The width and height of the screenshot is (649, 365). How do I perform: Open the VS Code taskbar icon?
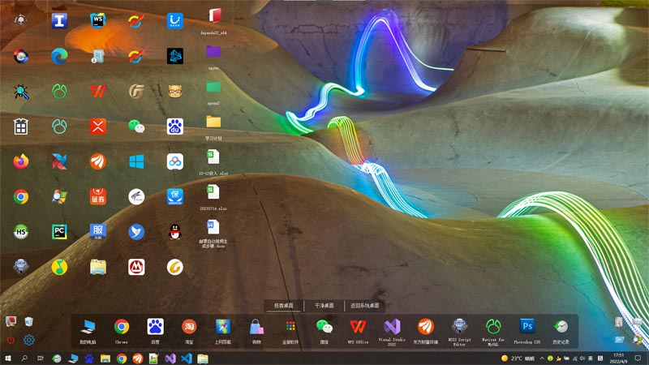click(187, 359)
